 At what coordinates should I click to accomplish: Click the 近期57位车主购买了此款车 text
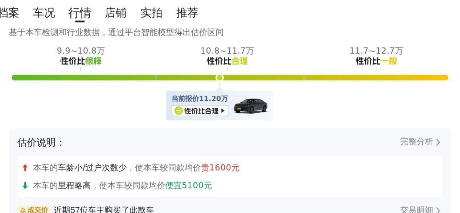(x=104, y=210)
